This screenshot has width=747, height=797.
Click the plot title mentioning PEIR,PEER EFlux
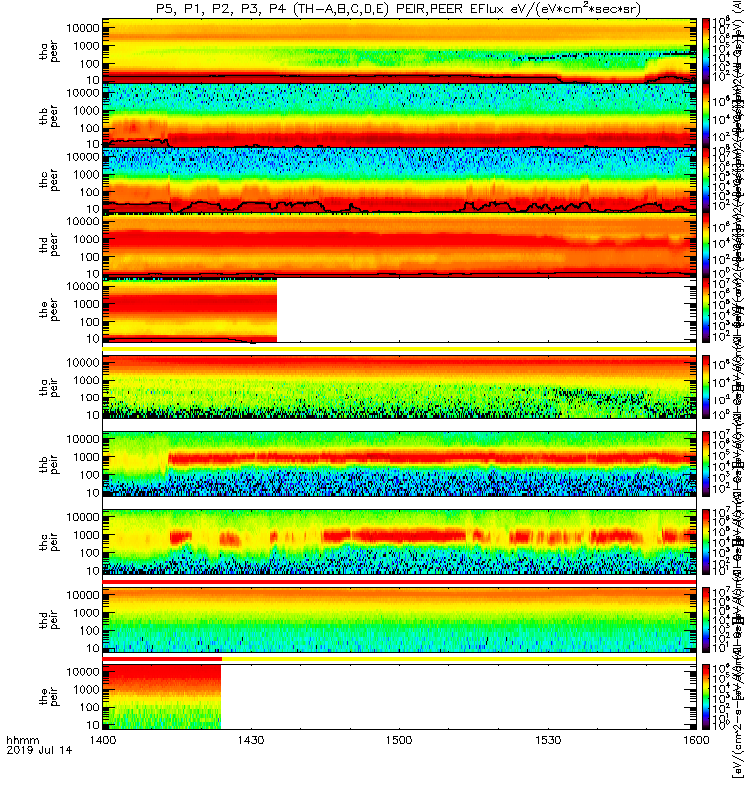tap(398, 9)
